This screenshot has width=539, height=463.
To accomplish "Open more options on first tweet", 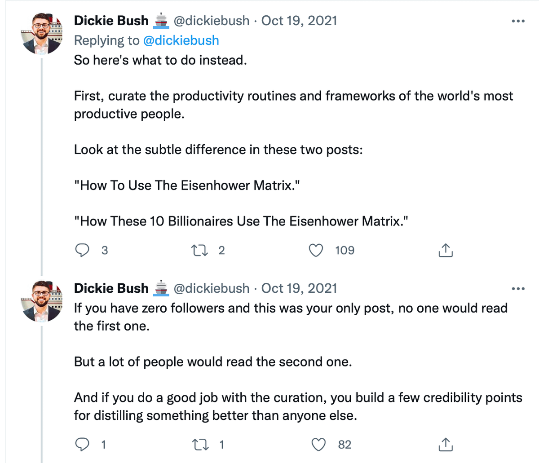I will click(x=518, y=21).
